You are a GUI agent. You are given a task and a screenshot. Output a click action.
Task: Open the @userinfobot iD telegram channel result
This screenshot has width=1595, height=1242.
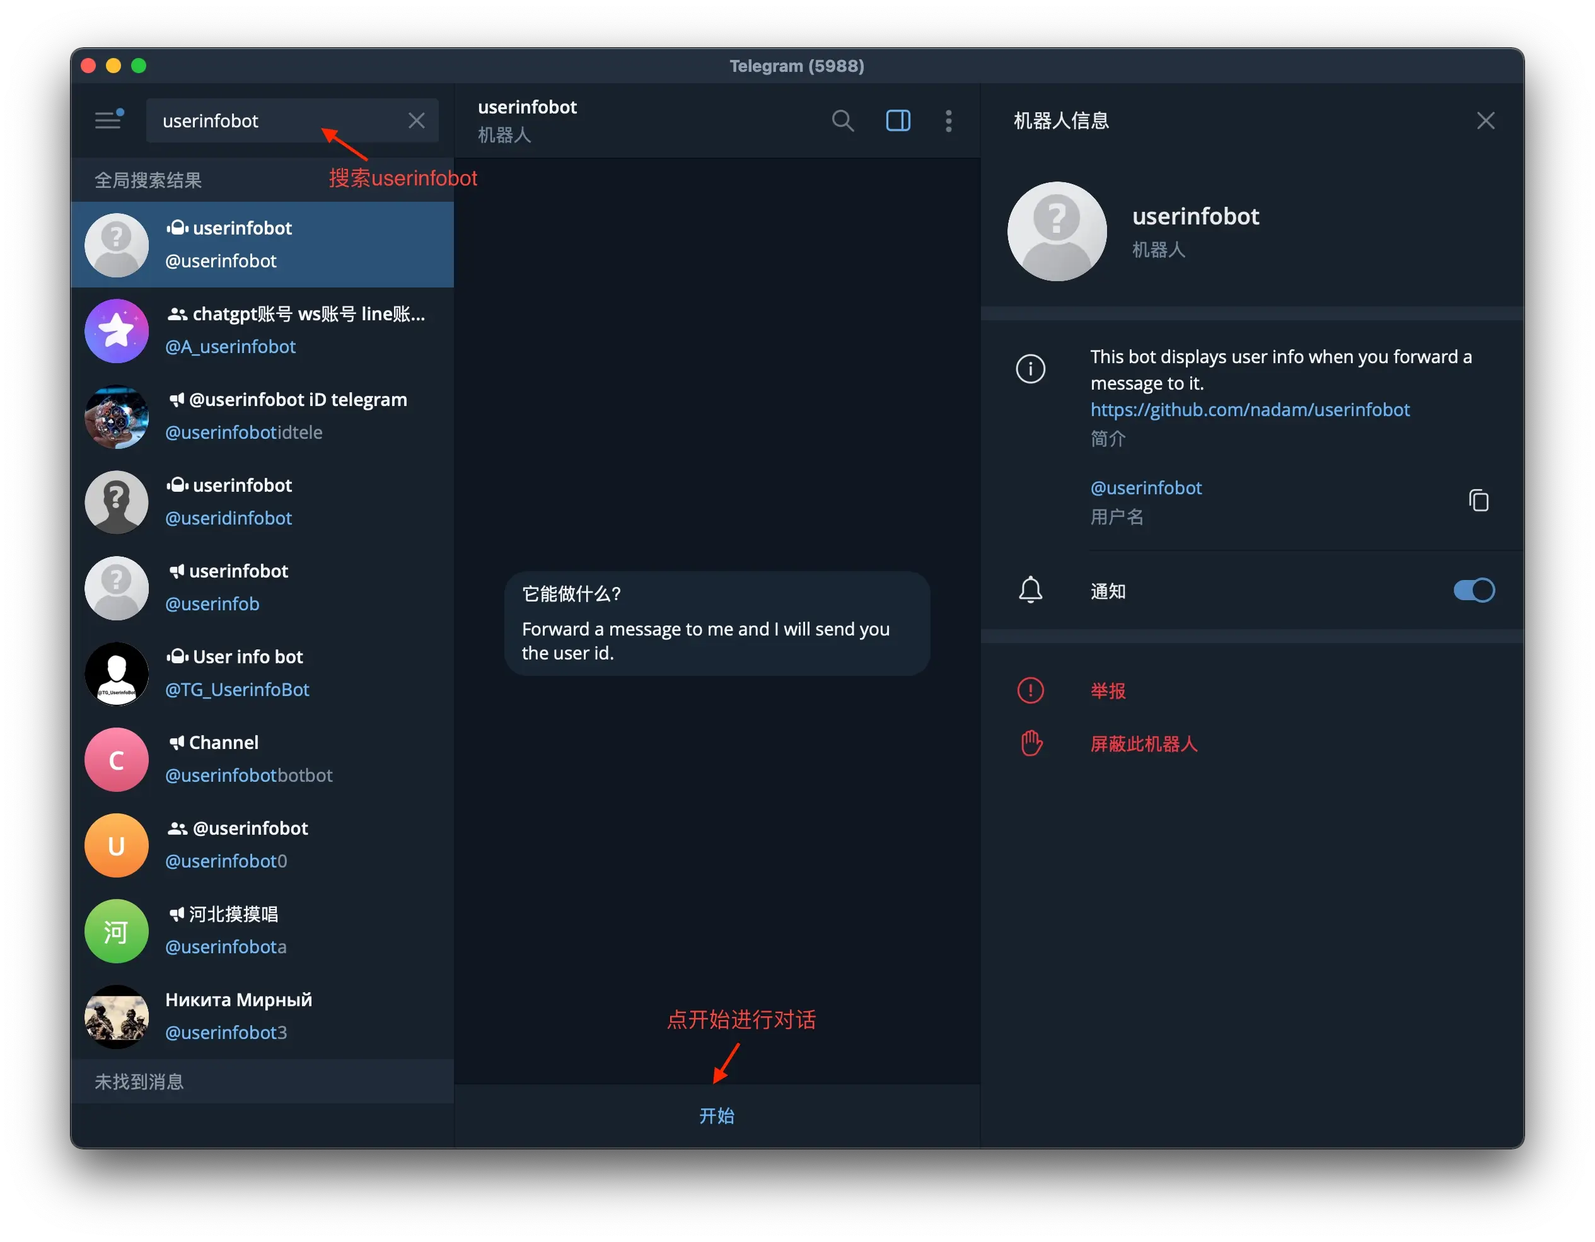[262, 416]
